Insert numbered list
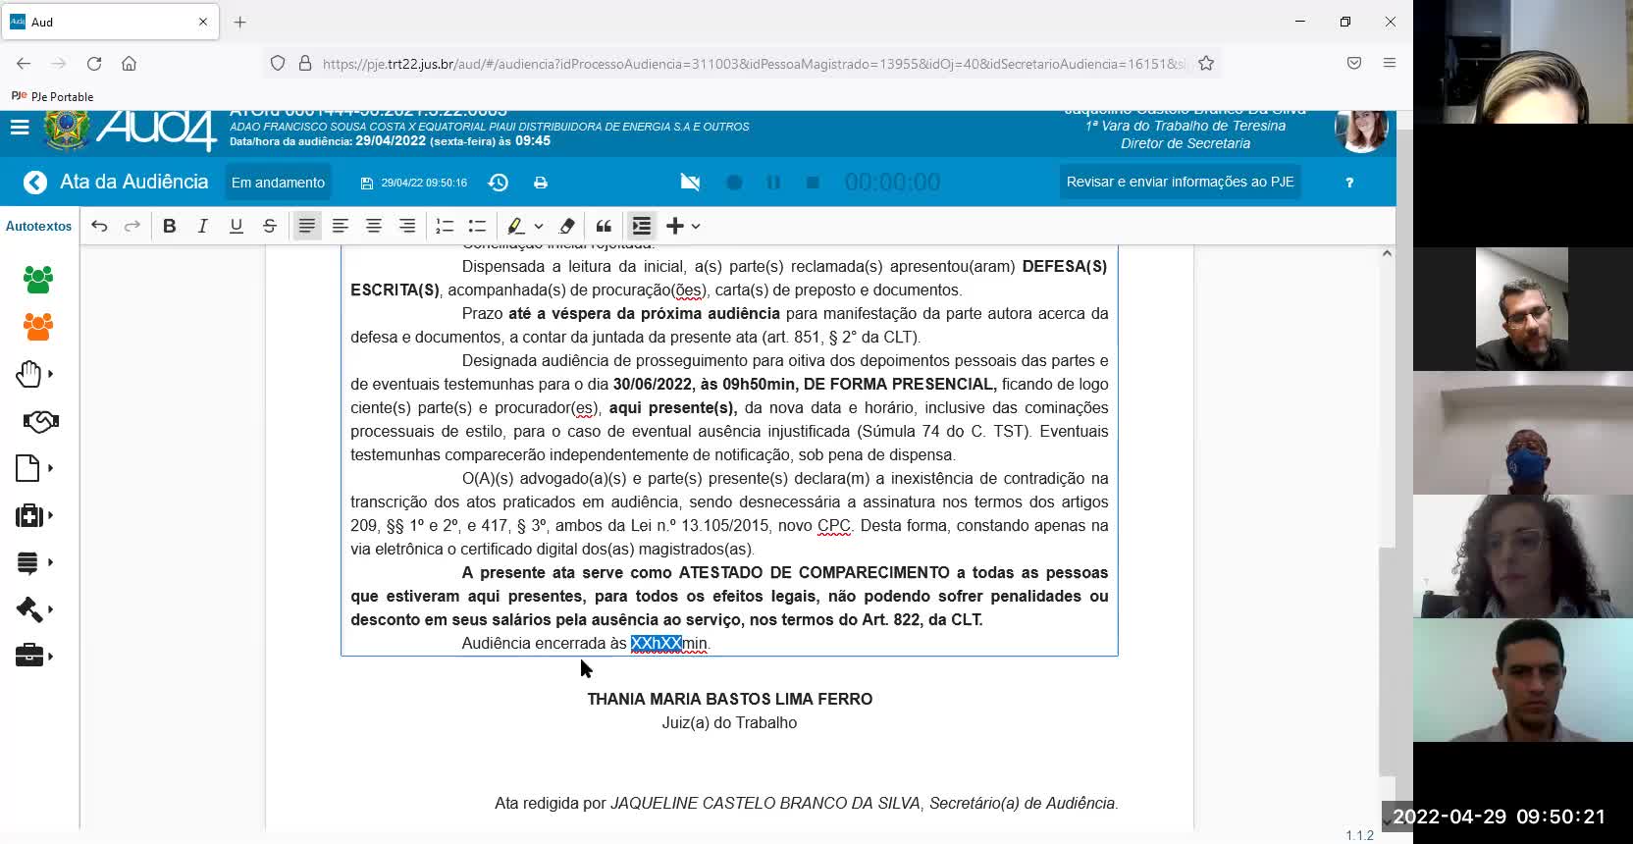 [x=445, y=226]
